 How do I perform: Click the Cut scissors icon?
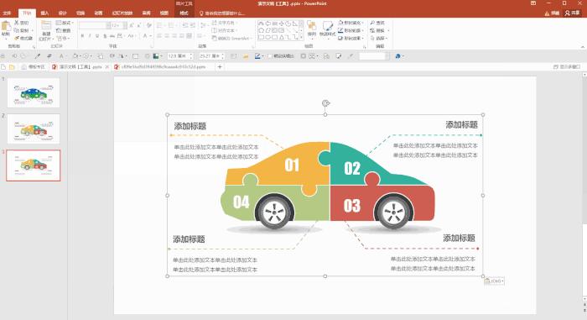pyautogui.click(x=17, y=23)
